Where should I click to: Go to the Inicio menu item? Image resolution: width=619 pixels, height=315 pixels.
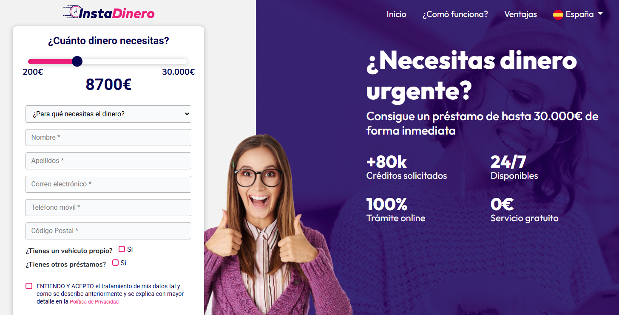click(396, 14)
